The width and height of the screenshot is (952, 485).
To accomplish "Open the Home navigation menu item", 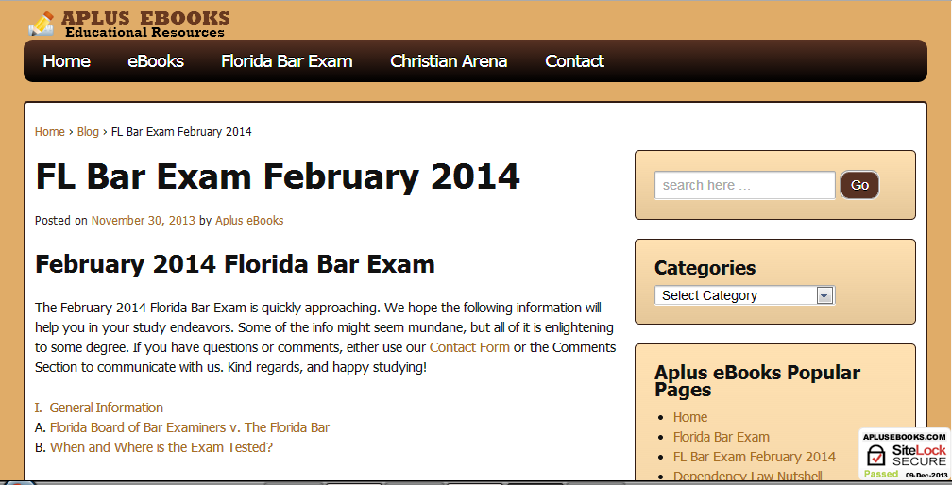I will click(x=67, y=61).
